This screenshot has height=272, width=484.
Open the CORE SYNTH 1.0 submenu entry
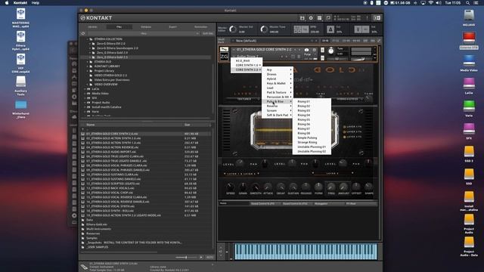click(247, 66)
